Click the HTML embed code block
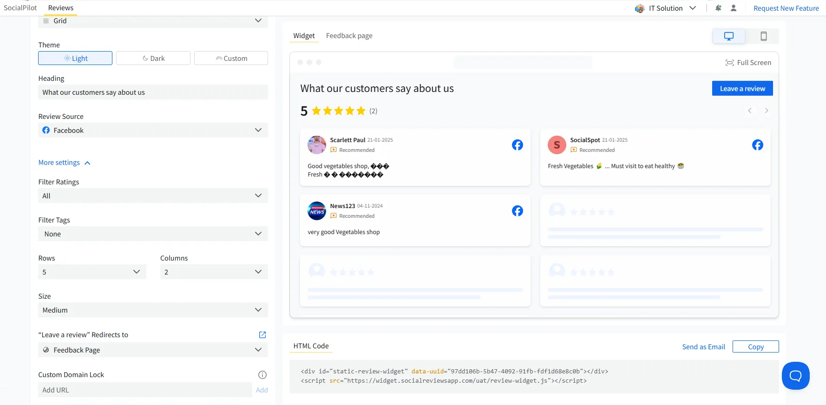 pos(534,376)
